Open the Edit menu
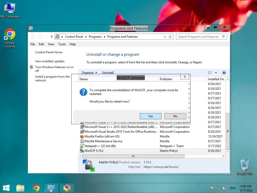The image size is (257, 193). [x=41, y=44]
